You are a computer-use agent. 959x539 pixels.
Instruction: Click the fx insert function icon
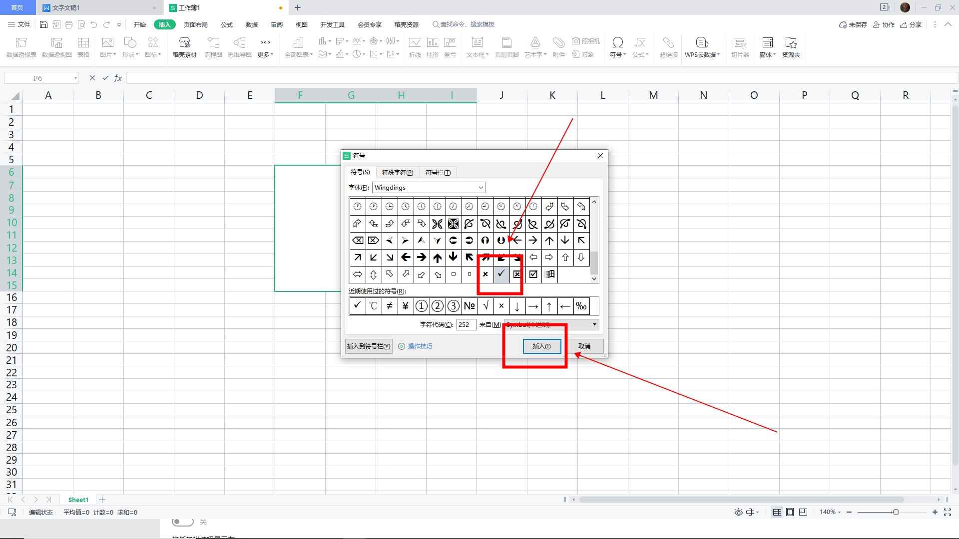click(x=118, y=78)
